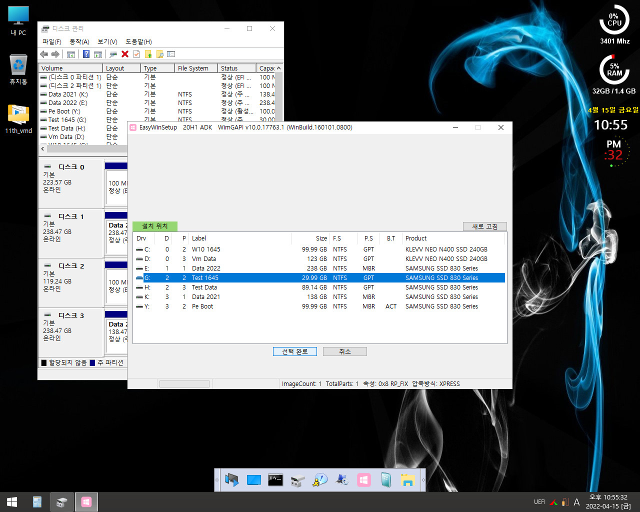Click the 선택 완료 button

295,351
